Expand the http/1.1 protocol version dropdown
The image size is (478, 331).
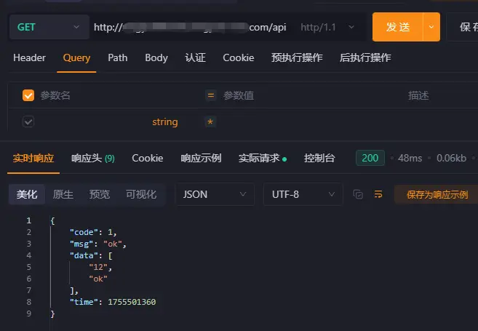(x=328, y=28)
